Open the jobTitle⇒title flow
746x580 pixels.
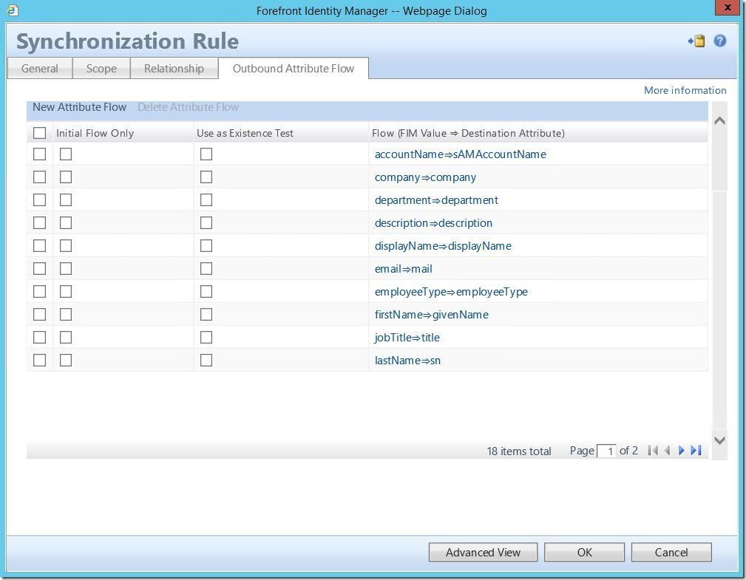point(407,338)
